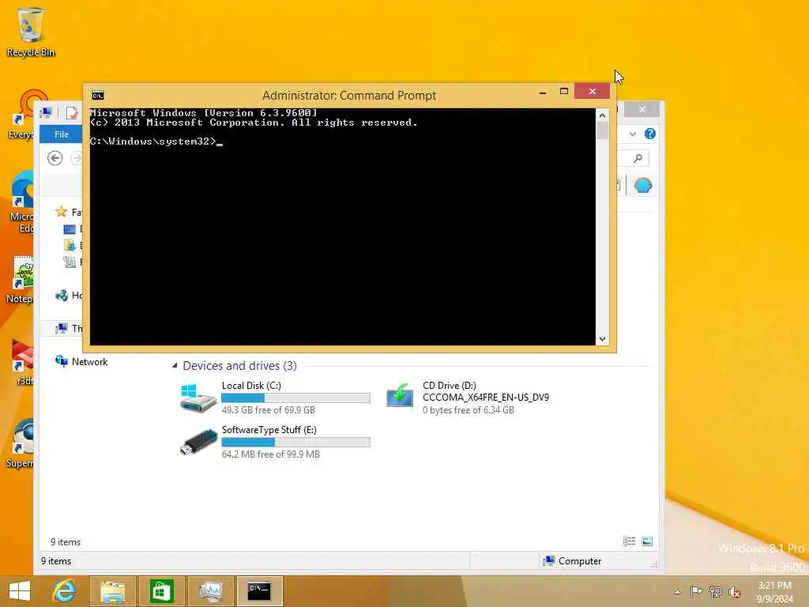The width and height of the screenshot is (809, 607).
Task: Show hidden tray icons arrow
Action: point(678,591)
